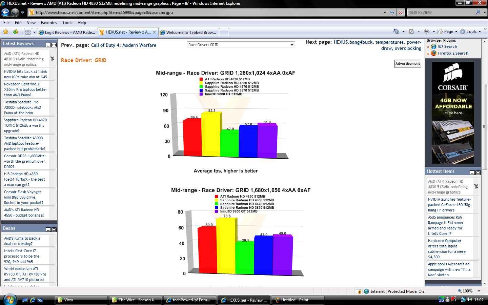Image resolution: width=488 pixels, height=305 pixels.
Task: Click the 4830 REVIEW search box
Action: [441, 13]
